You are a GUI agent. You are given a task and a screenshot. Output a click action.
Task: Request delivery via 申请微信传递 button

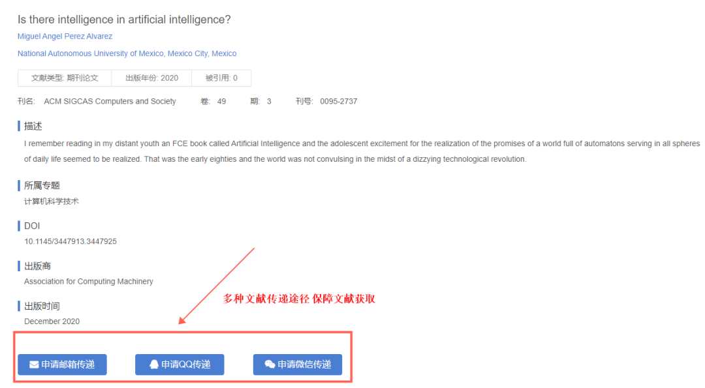(x=298, y=365)
